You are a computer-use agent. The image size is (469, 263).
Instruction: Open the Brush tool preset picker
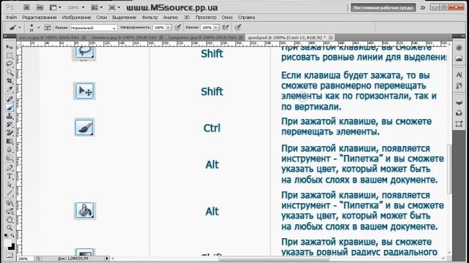[15, 28]
